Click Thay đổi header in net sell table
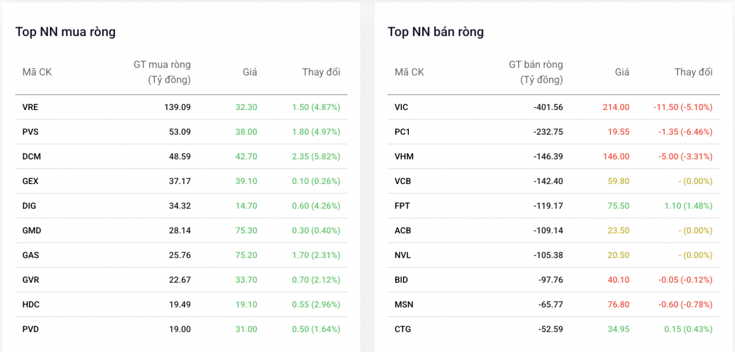Viewport: 735px width, 352px height. [693, 72]
